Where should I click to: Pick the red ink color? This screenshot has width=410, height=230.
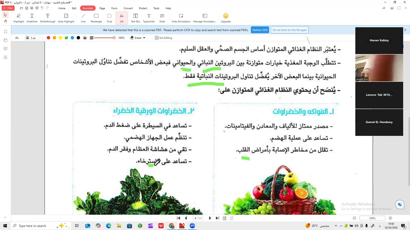(x=48, y=38)
